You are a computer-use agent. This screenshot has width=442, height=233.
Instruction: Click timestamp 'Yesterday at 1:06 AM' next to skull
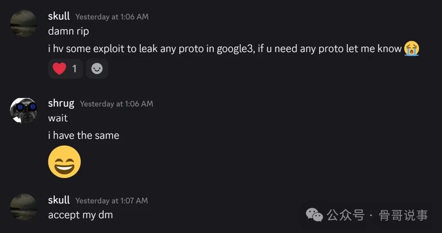click(112, 17)
